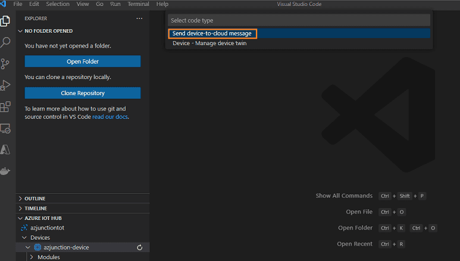Click Open Recent hint text
The height and width of the screenshot is (261, 460).
(355, 244)
